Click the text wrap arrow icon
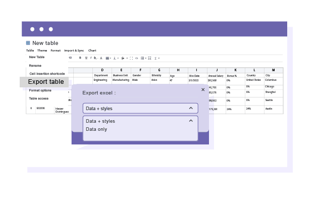318x200 pixels. 123,58
